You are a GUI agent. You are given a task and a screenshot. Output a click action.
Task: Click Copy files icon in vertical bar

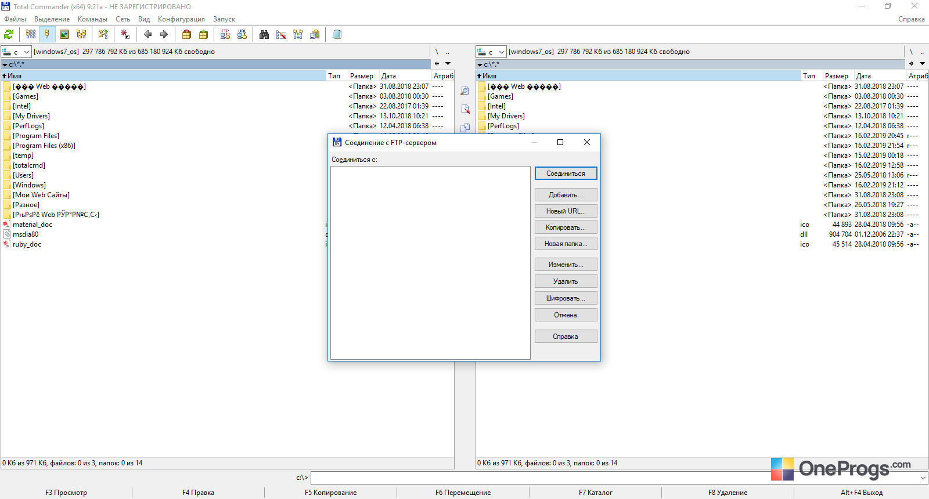click(464, 128)
